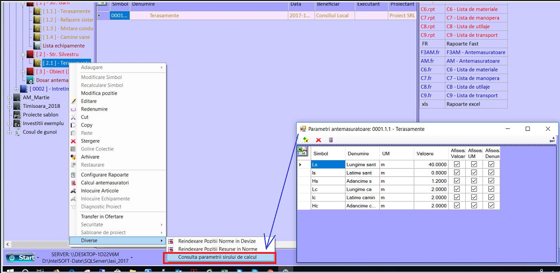The width and height of the screenshot is (560, 273).
Task: Click the add parameter star icon
Action: pyautogui.click(x=305, y=140)
